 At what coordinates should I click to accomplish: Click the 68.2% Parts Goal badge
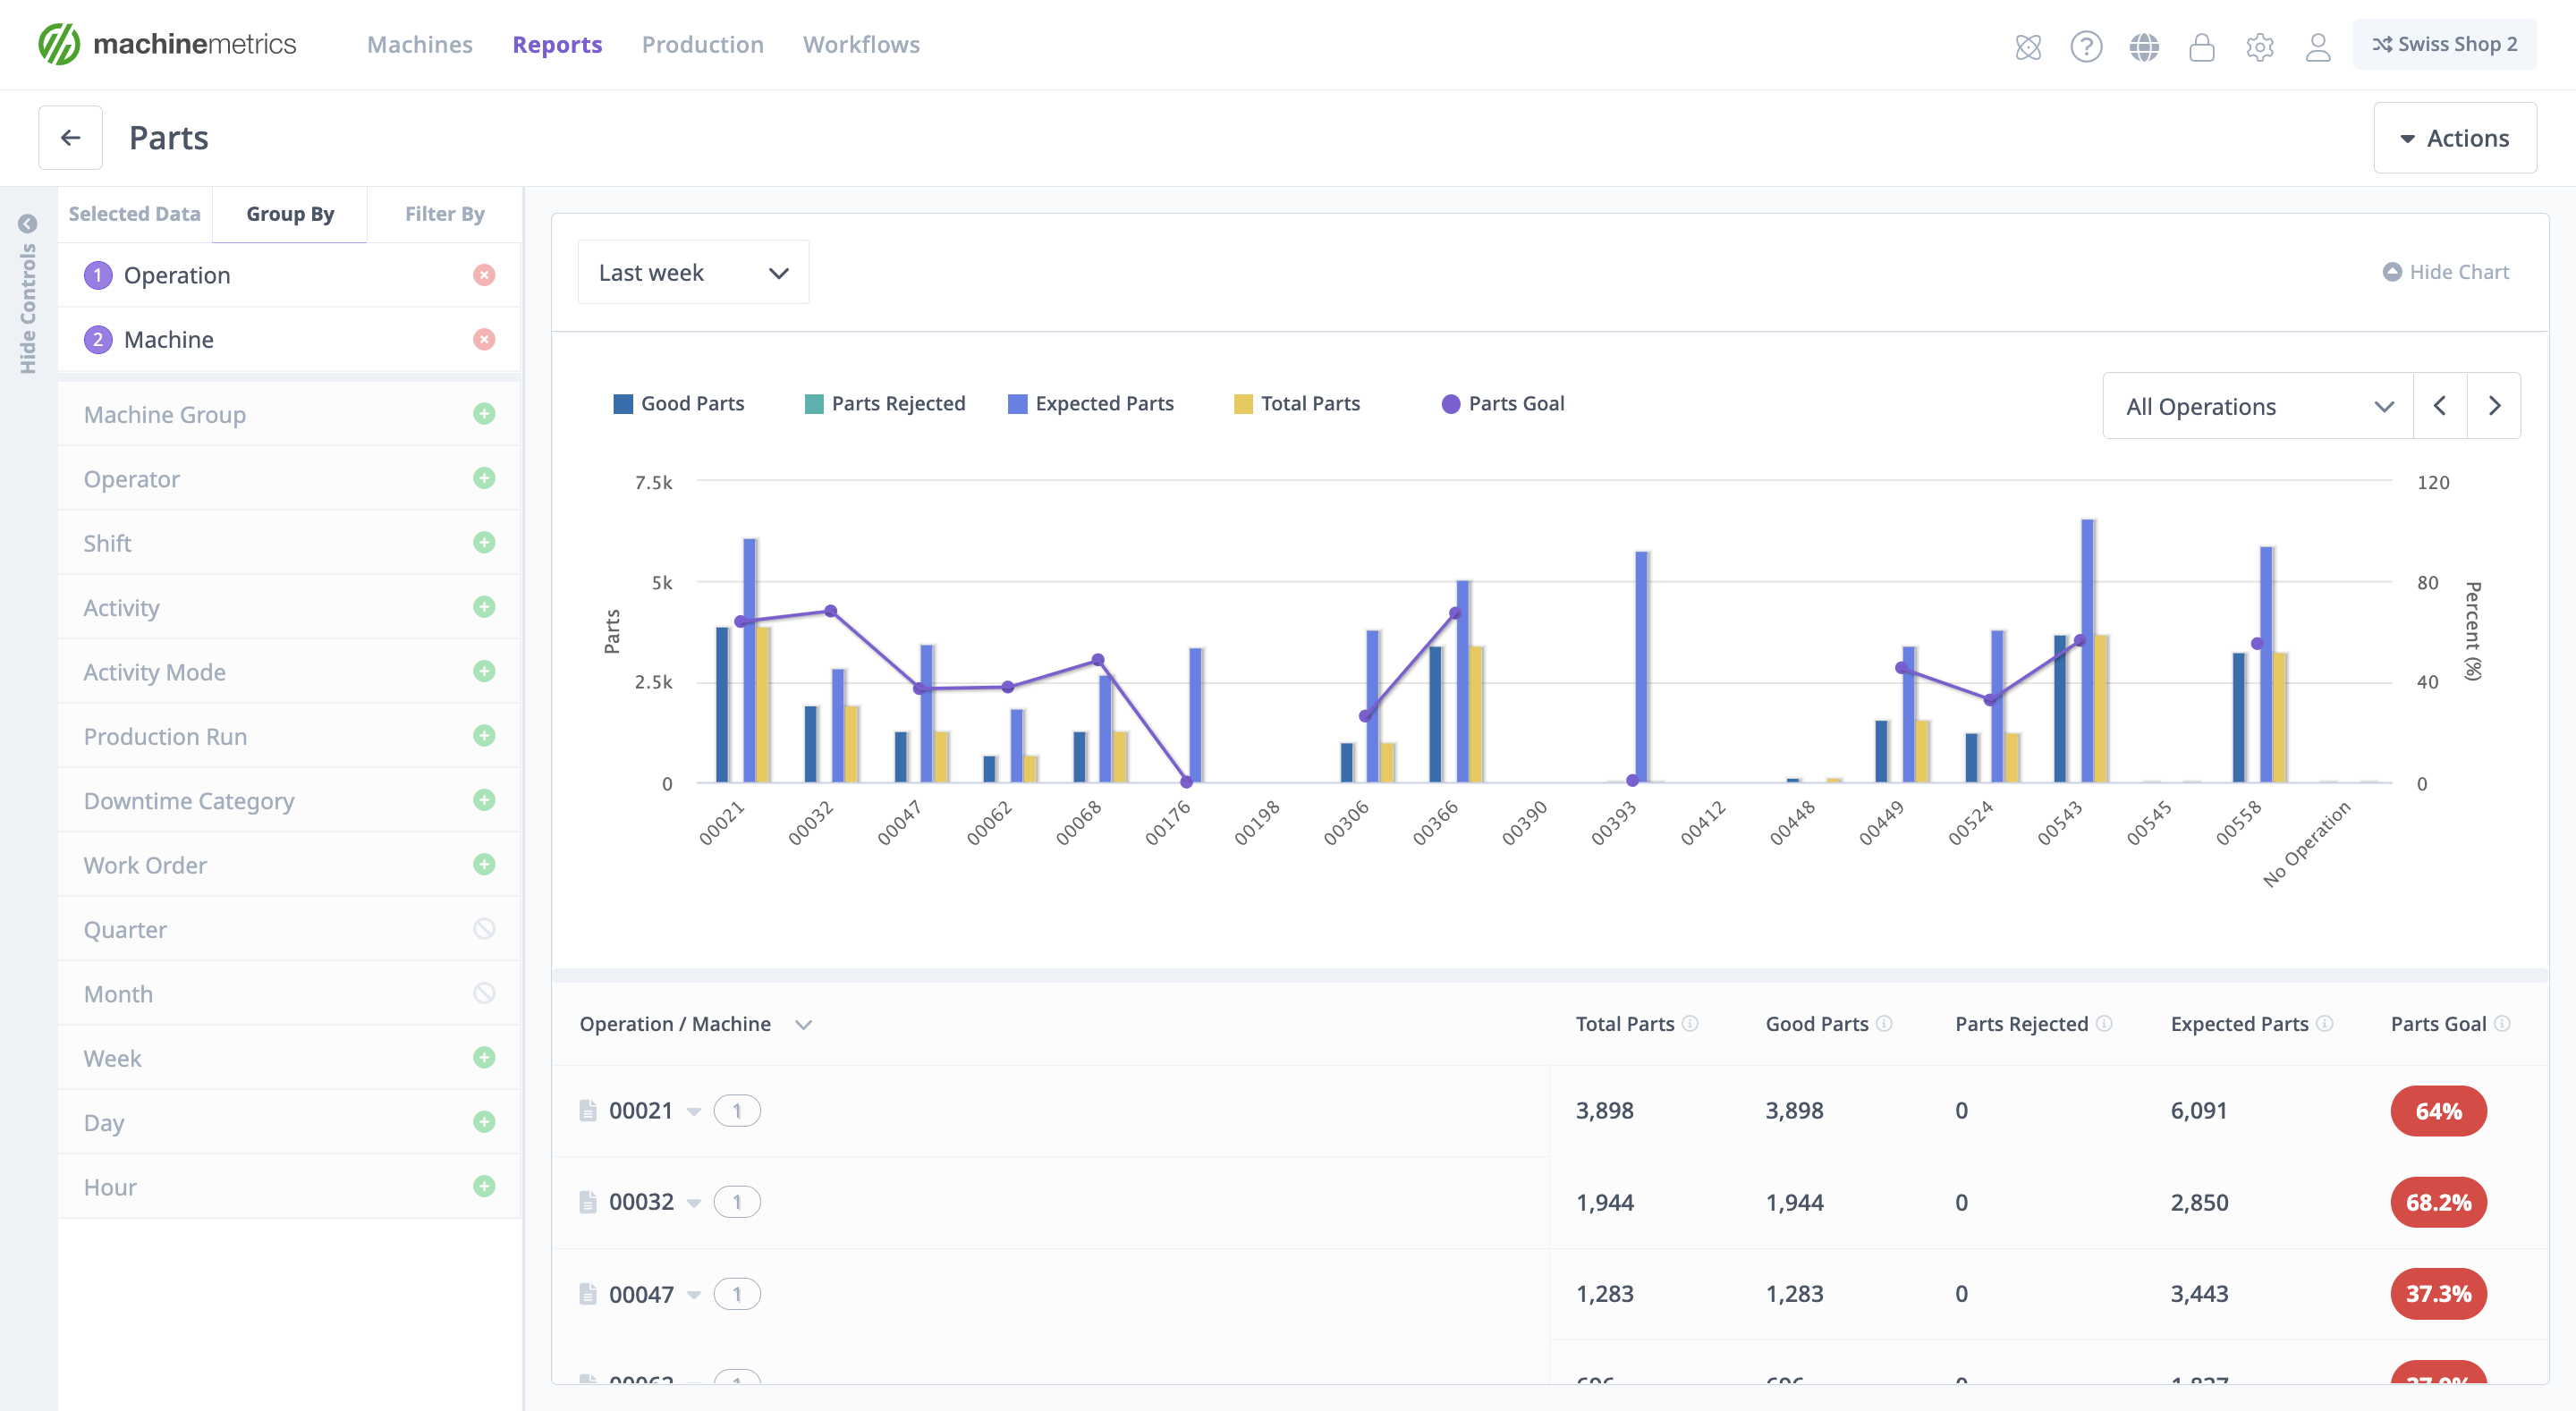point(2438,1203)
